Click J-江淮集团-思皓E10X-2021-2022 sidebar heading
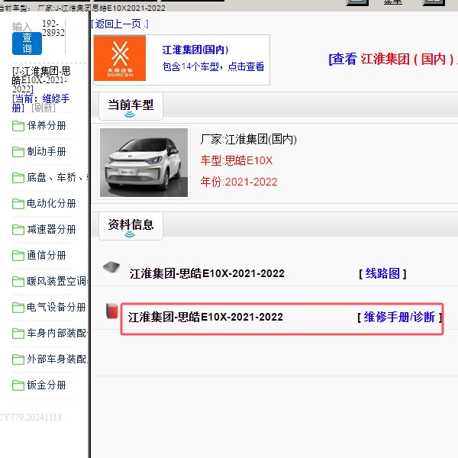This screenshot has height=458, width=458. [41, 80]
